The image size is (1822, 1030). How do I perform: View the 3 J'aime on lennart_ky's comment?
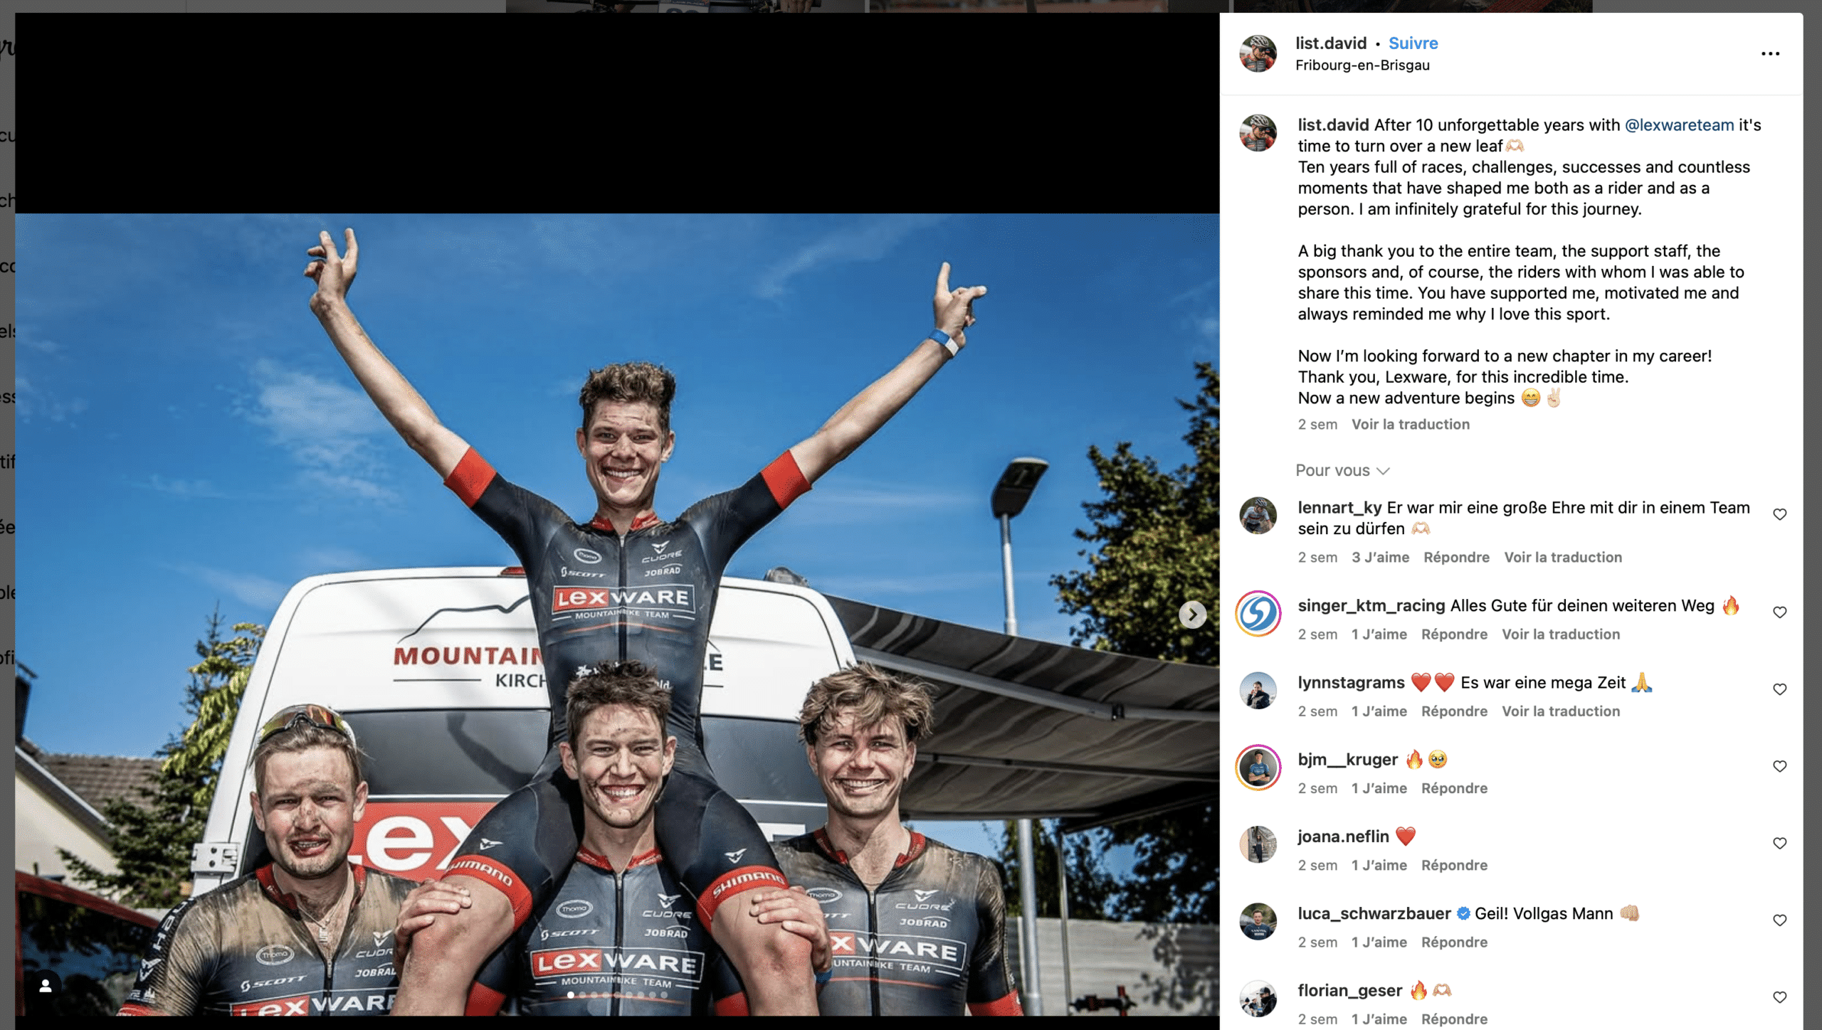tap(1380, 558)
